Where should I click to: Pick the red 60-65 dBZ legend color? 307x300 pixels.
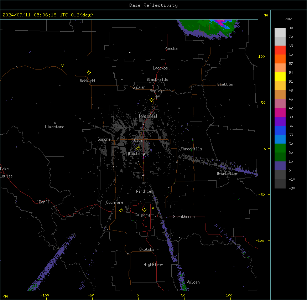(x=280, y=50)
